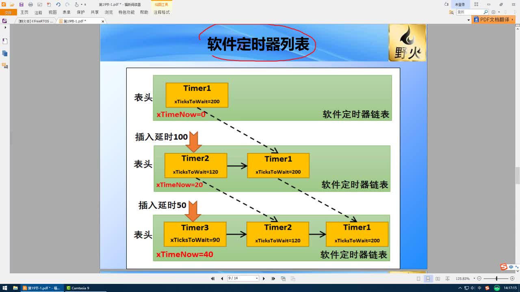Open the bookmarks panel icon
The width and height of the screenshot is (520, 292).
[x=5, y=41]
